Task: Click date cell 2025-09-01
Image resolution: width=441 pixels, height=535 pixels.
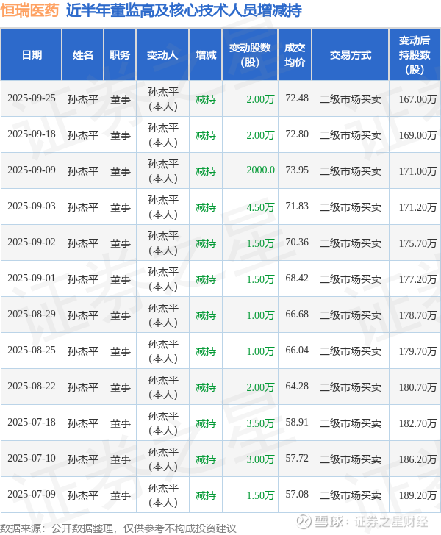Action: click(32, 278)
